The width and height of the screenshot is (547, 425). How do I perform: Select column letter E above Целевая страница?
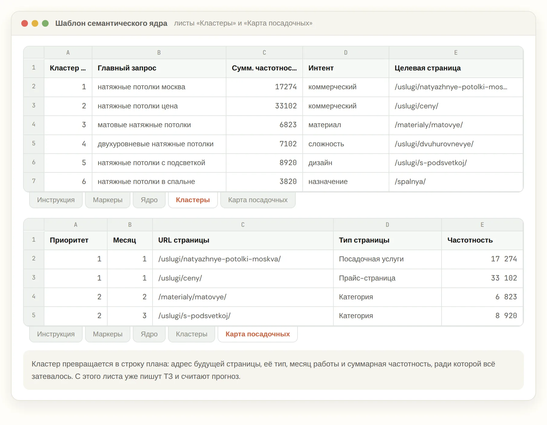[x=456, y=53]
